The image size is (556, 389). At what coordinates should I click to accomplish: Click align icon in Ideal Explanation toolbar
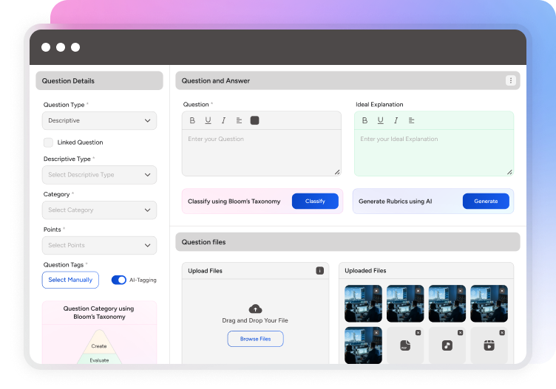[411, 120]
